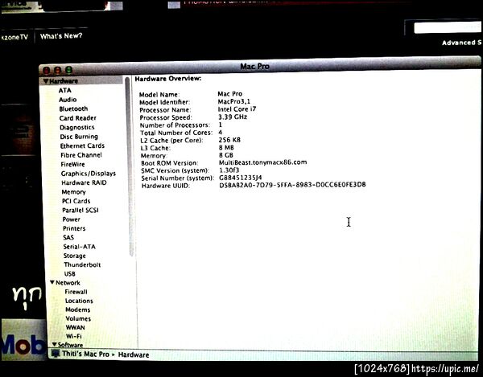Click the Hardware Overview heading
Viewport: 483px width, 377px height.
(x=168, y=79)
